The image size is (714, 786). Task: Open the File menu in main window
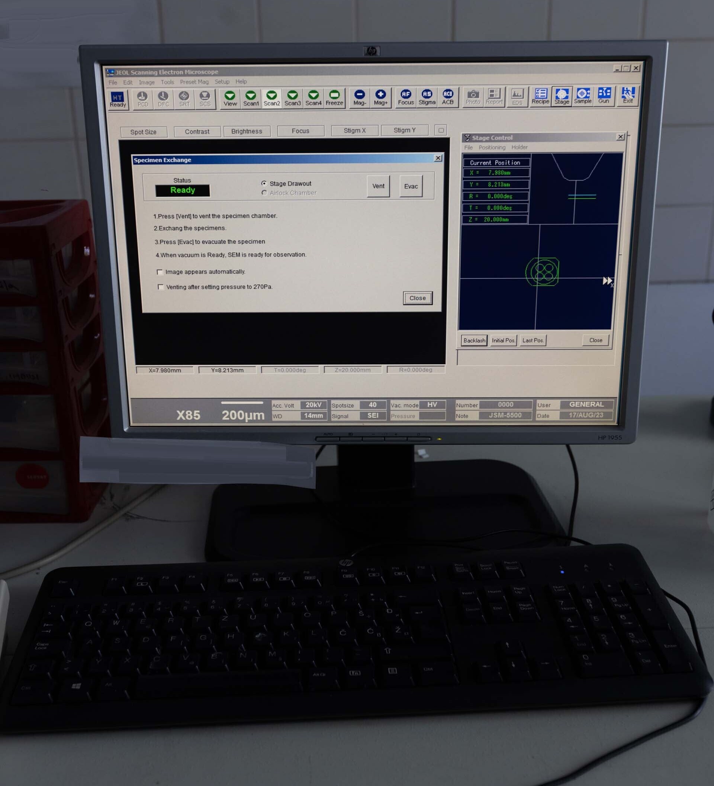click(x=113, y=82)
